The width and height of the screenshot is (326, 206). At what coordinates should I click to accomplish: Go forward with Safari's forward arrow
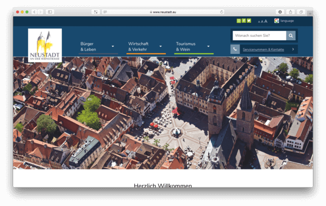tap(41, 12)
